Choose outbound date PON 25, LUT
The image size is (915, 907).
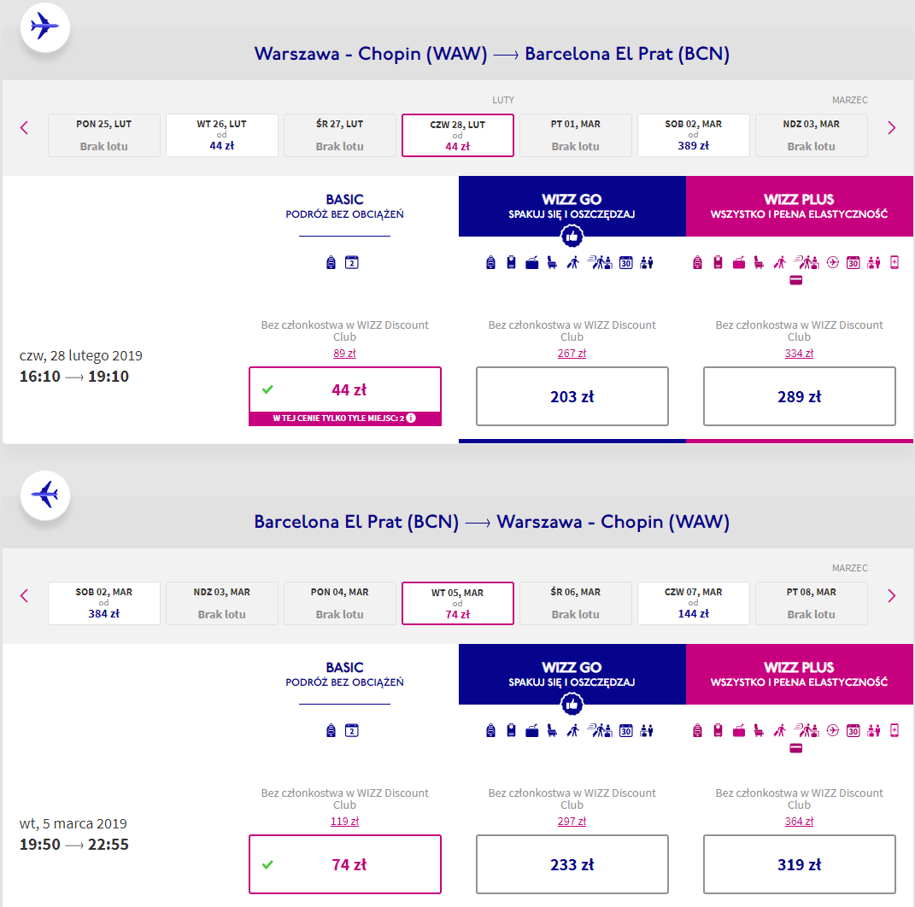tap(104, 135)
